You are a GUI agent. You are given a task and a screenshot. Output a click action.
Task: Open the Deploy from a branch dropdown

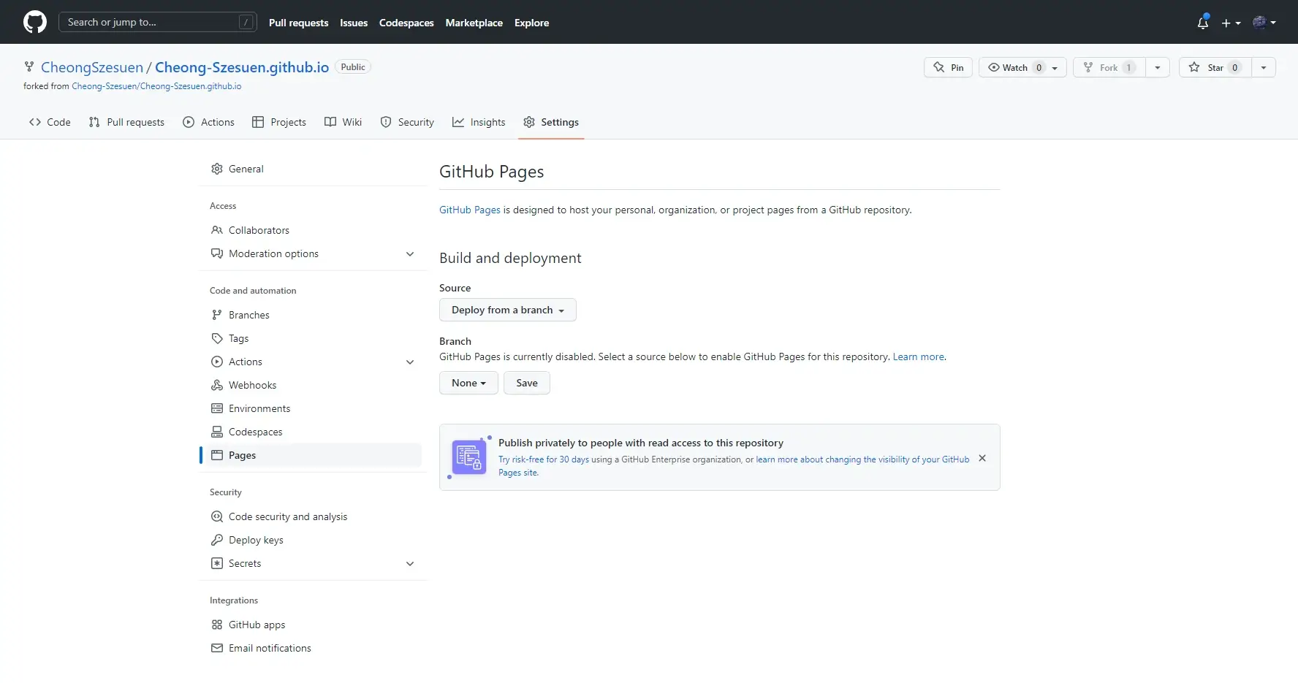pyautogui.click(x=507, y=310)
